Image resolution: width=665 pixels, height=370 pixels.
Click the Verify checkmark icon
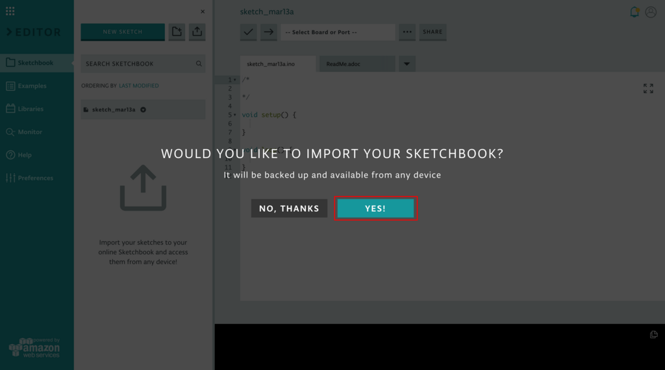(x=248, y=32)
